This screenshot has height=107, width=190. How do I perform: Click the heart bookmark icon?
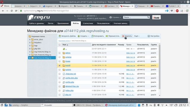(x=172, y=11)
